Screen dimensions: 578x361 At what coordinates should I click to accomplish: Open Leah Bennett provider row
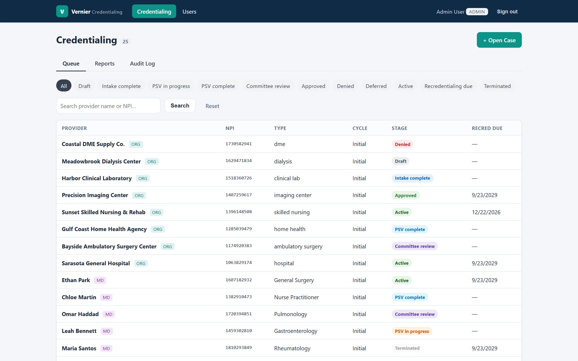click(289, 331)
